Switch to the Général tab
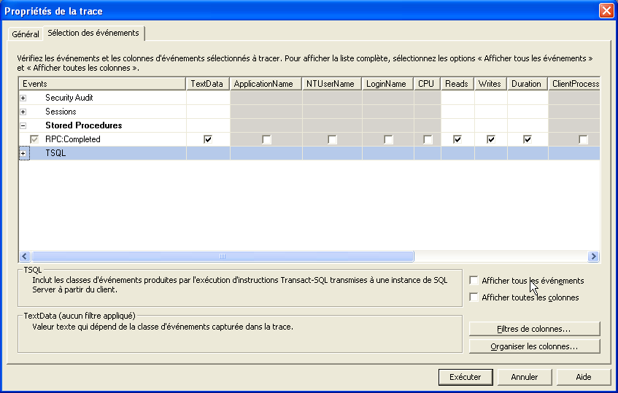This screenshot has width=618, height=393. point(26,34)
